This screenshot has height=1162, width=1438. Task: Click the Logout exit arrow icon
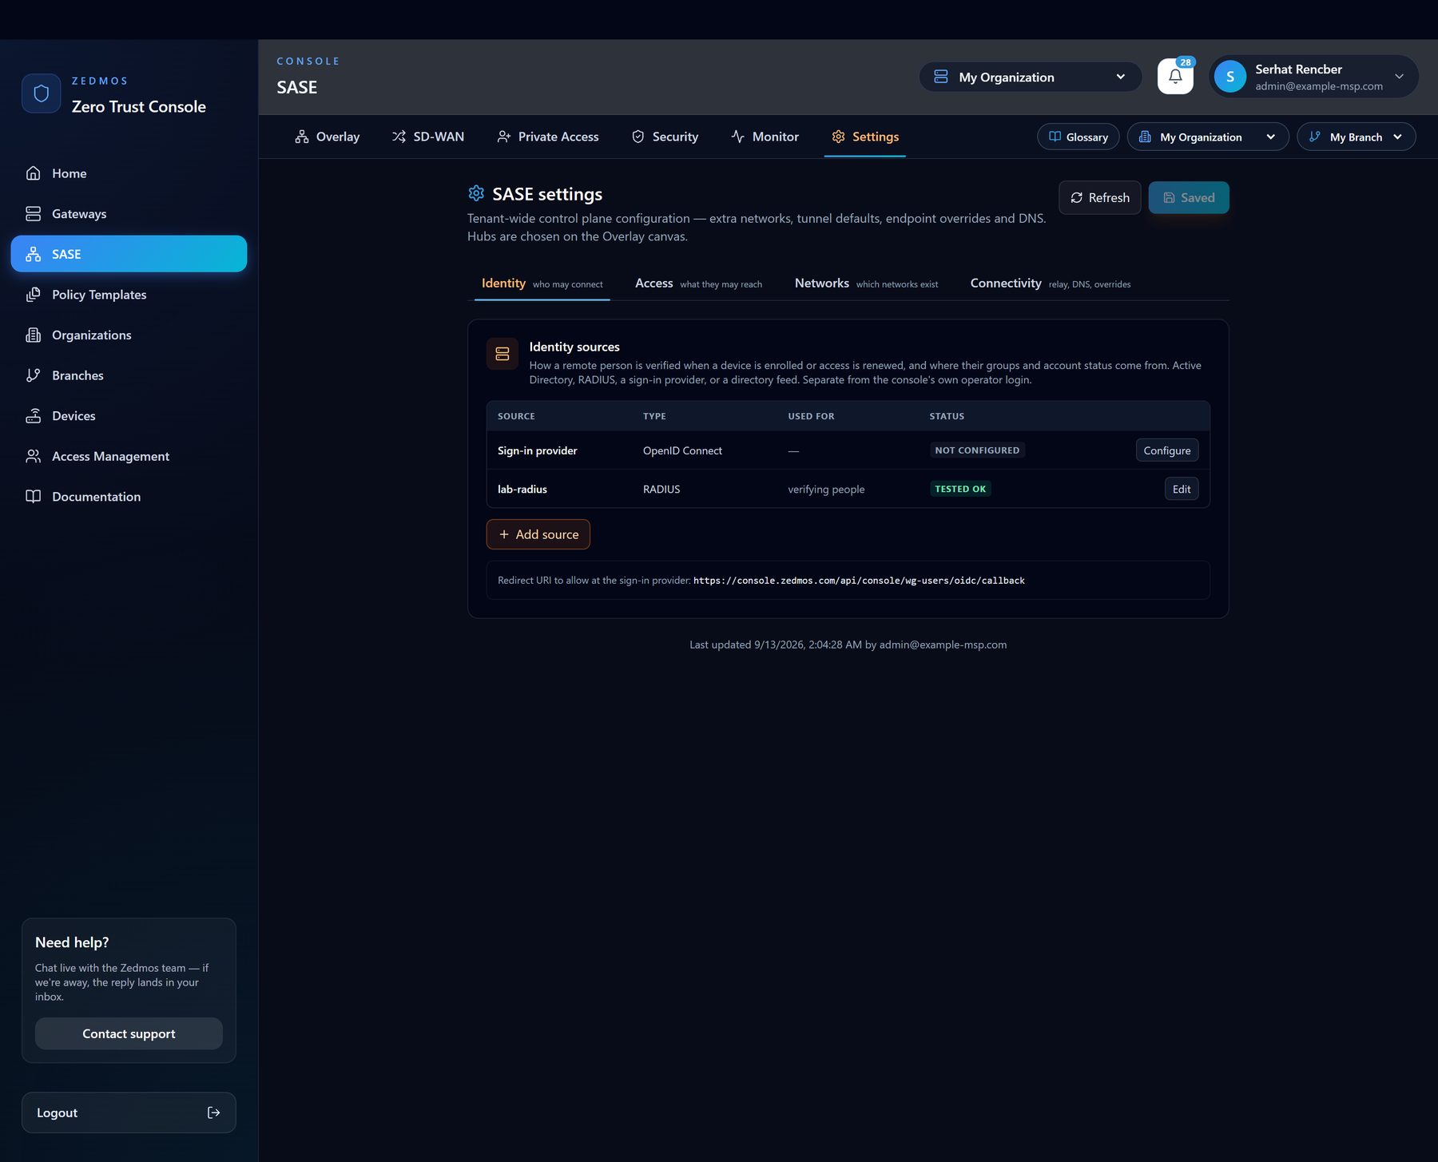click(x=213, y=1112)
